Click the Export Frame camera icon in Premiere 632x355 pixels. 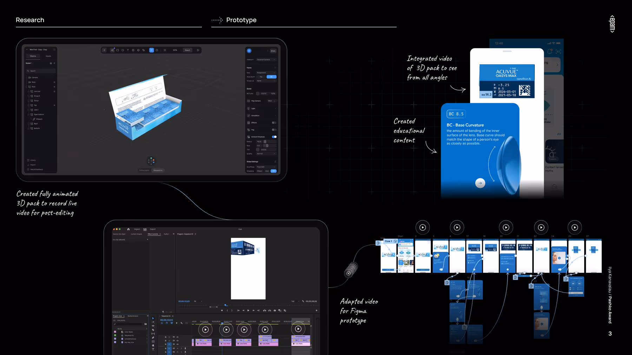pyautogui.click(x=275, y=310)
